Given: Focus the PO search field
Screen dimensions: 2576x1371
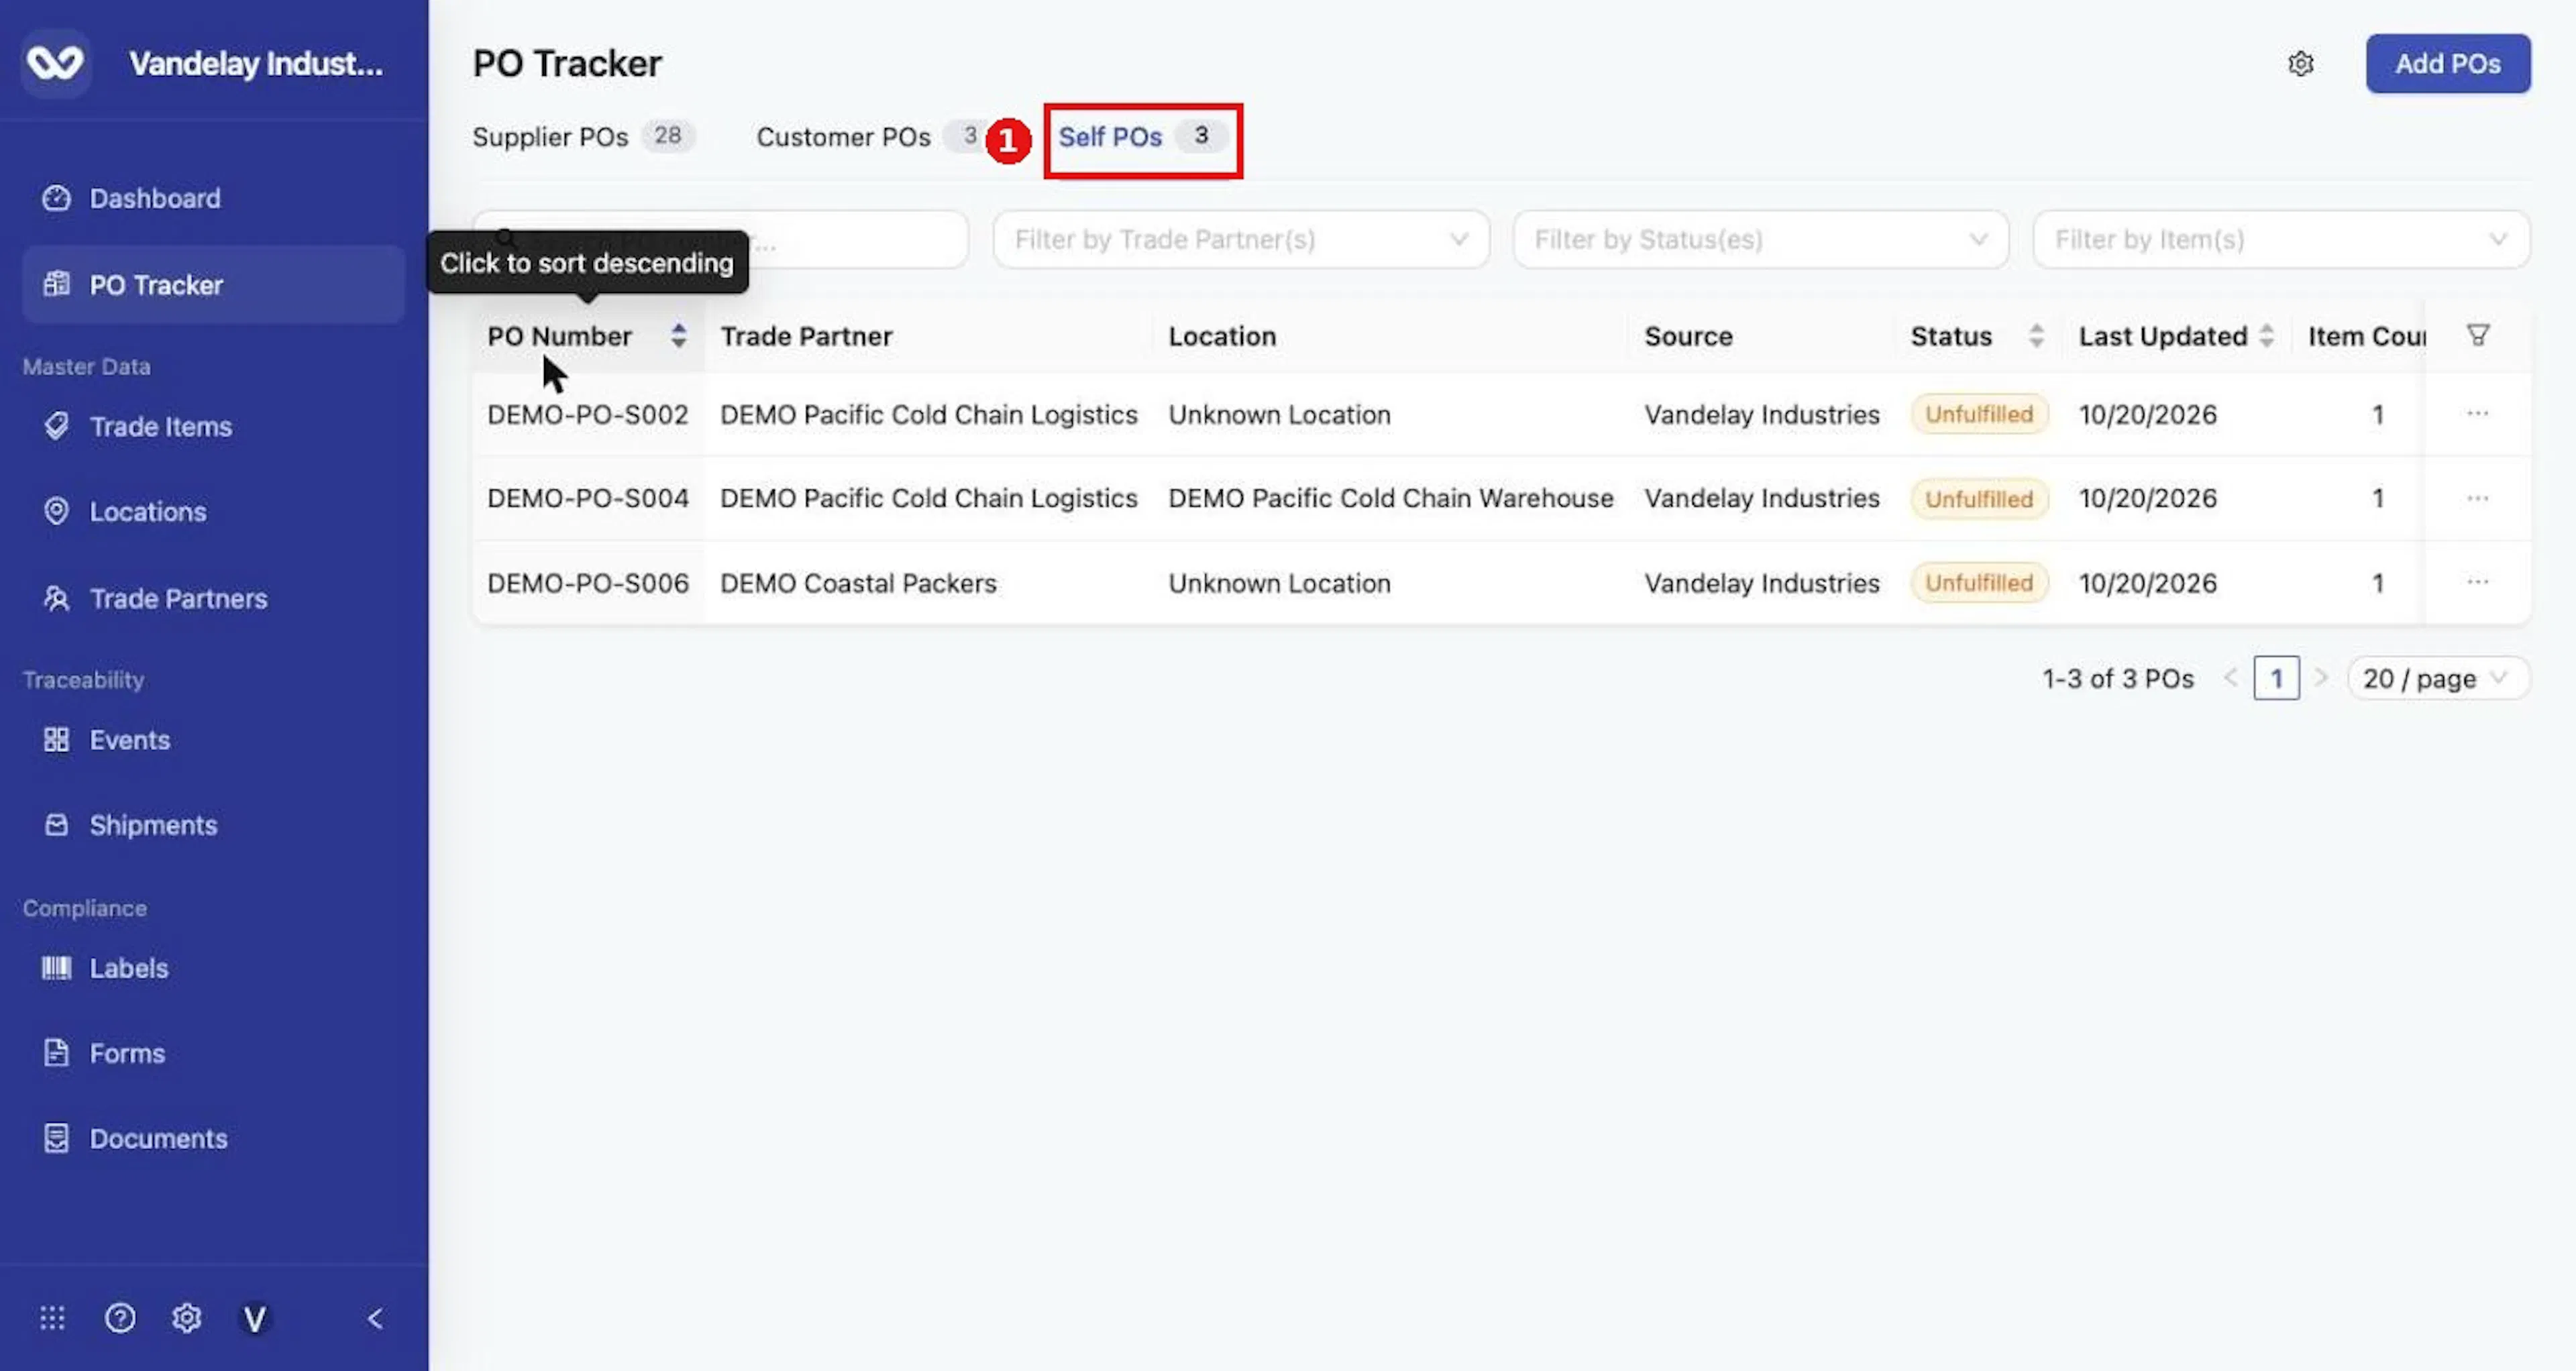Looking at the screenshot, I should 720,239.
